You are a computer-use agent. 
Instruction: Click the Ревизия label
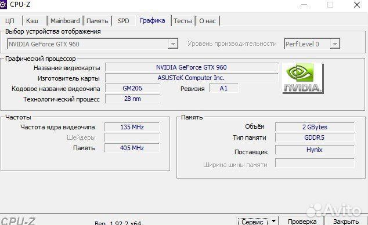pyautogui.click(x=193, y=89)
